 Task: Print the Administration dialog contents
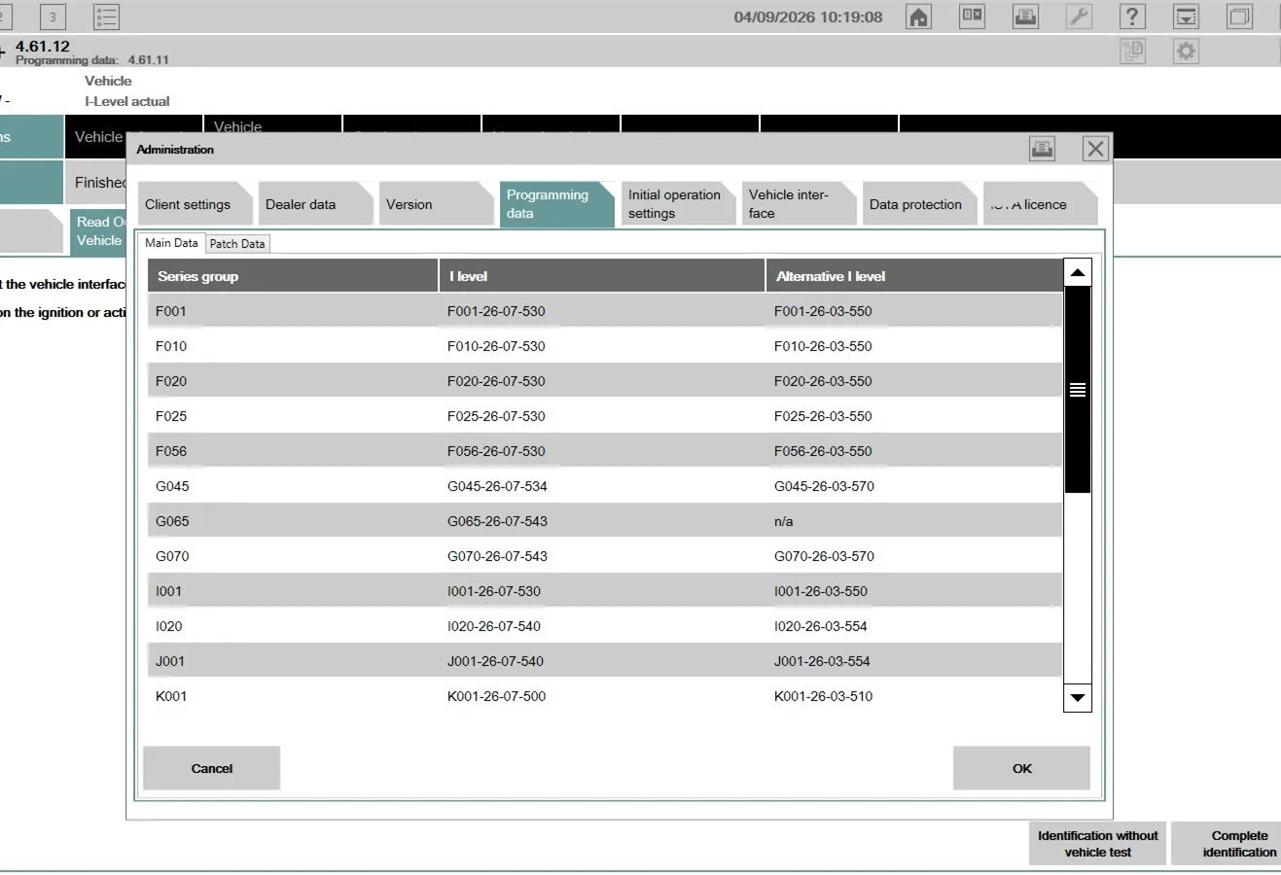click(x=1042, y=149)
